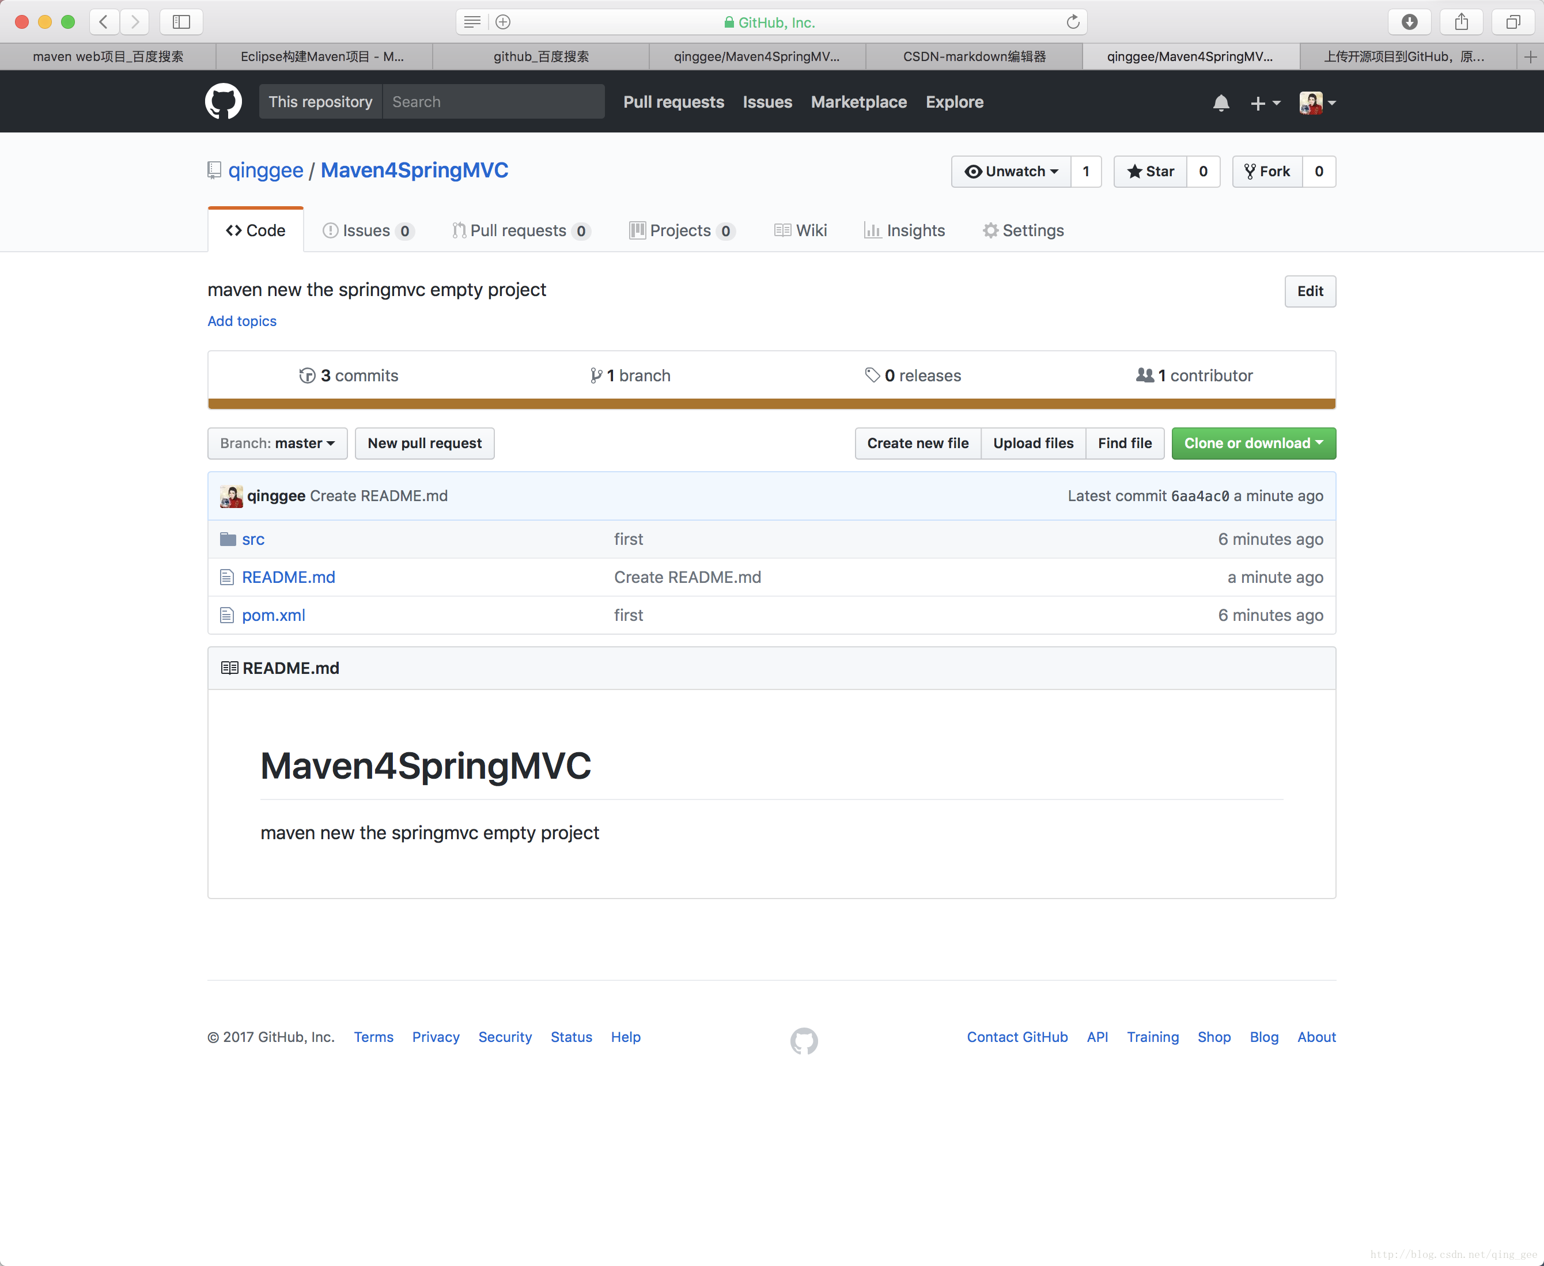Show Safari downloads icon
Image resolution: width=1544 pixels, height=1266 pixels.
pyautogui.click(x=1410, y=22)
